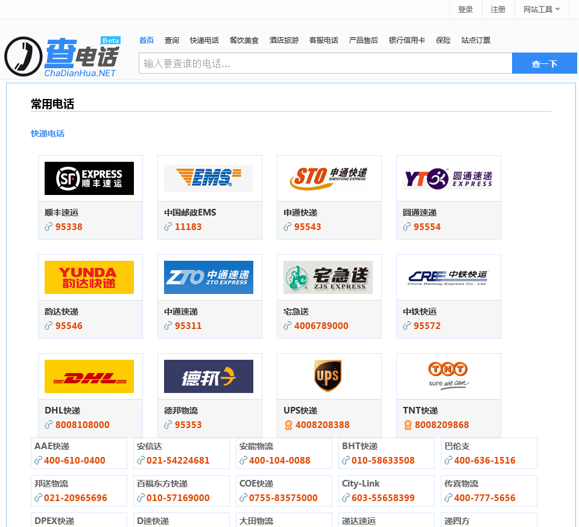Click the badge icon beside 8008209868

408,425
